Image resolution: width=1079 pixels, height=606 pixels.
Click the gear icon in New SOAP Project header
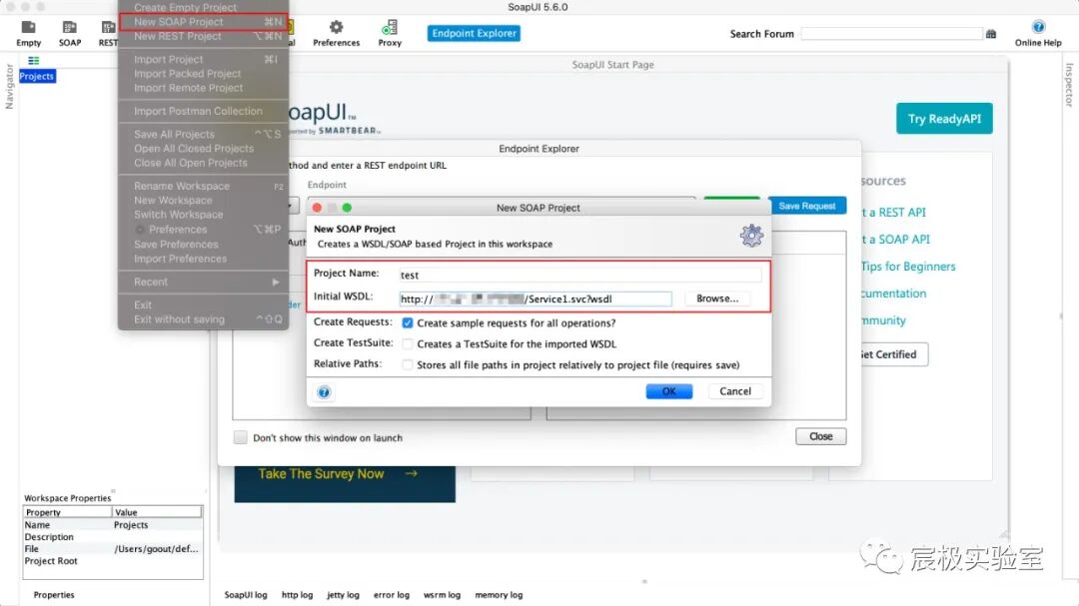pyautogui.click(x=751, y=236)
